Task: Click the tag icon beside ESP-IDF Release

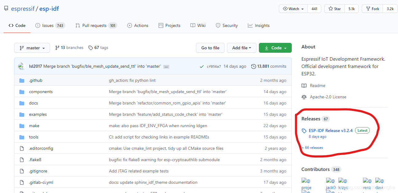Action: pos(304,131)
